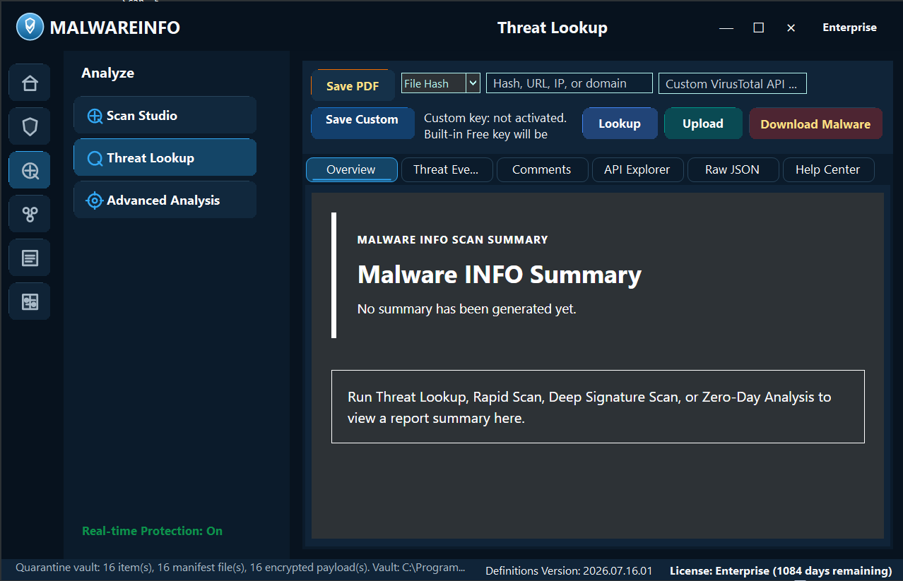Click the Upload button

click(703, 124)
